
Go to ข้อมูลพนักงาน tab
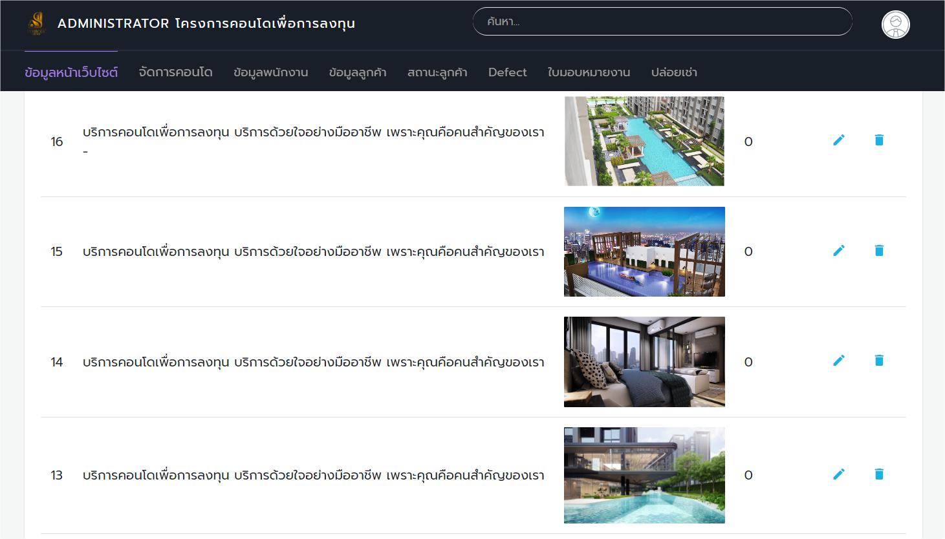270,72
